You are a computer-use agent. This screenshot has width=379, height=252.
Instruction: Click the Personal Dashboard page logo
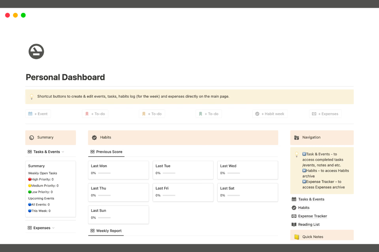pyautogui.click(x=36, y=52)
